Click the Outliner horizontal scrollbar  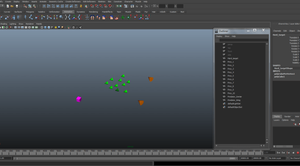pyautogui.click(x=239, y=145)
